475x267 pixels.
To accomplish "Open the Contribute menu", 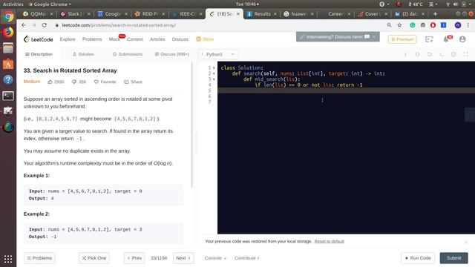I will click(246, 258).
